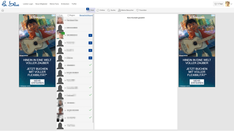Open the first contact's photo thumbnail
The image size is (234, 131).
coord(60,20)
